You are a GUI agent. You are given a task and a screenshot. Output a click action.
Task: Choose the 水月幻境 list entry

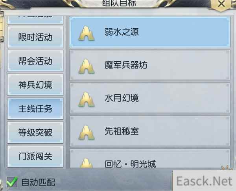click(x=150, y=98)
